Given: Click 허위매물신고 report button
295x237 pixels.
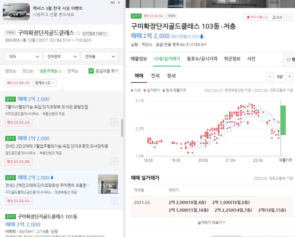Looking at the screenshot, I should click(x=257, y=17).
